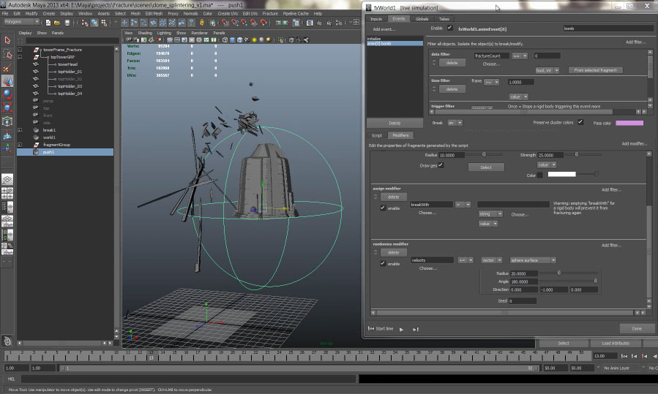Click the event name field containing bomb
The width and height of the screenshot is (658, 394).
click(x=607, y=29)
